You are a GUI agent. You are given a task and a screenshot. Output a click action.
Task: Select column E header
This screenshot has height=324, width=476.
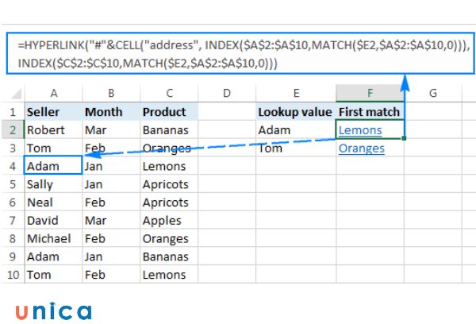point(295,93)
